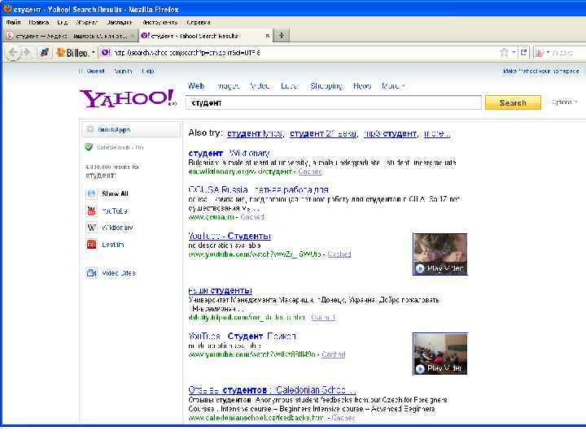Select the Shopping search category
The height and width of the screenshot is (439, 586).
point(326,86)
